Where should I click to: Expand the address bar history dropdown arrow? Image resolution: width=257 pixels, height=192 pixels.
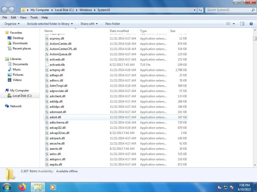pos(195,10)
